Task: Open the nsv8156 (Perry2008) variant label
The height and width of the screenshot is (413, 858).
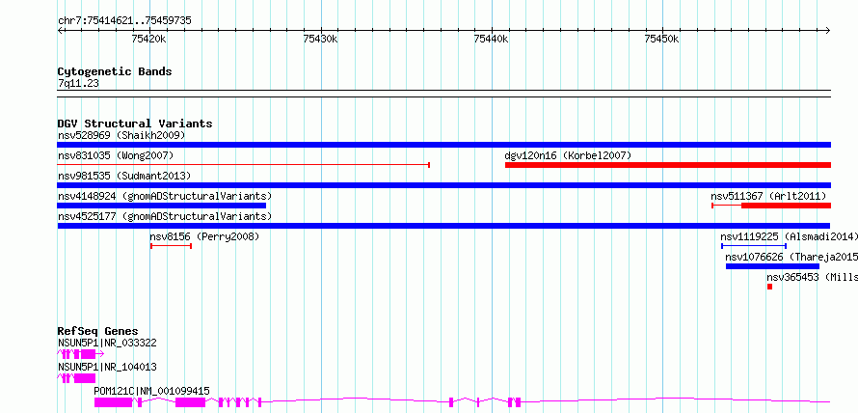Action: coord(204,237)
